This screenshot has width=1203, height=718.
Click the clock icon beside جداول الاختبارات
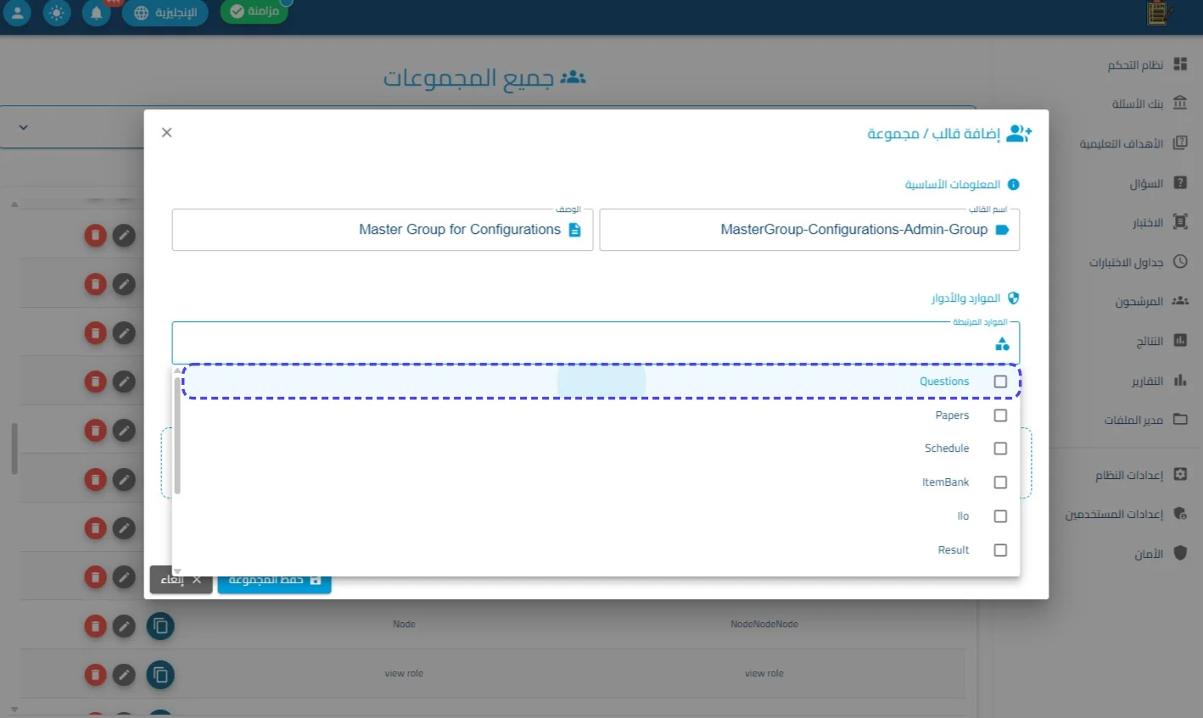point(1180,261)
